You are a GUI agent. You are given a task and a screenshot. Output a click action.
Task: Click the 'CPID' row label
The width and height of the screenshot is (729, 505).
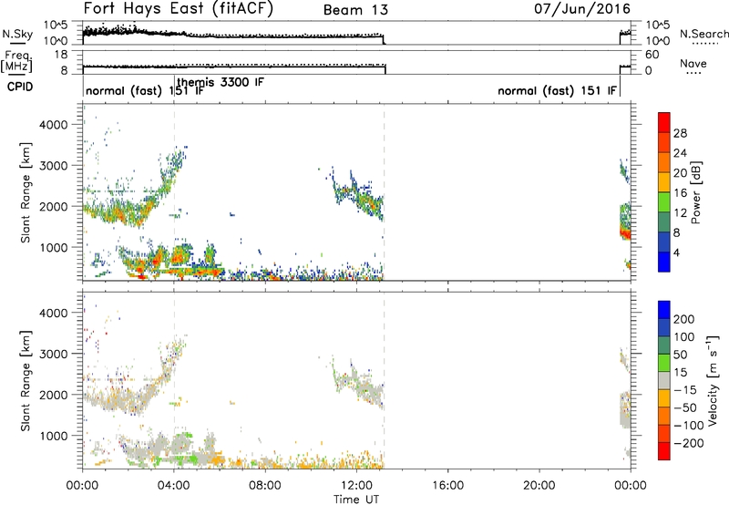(20, 87)
